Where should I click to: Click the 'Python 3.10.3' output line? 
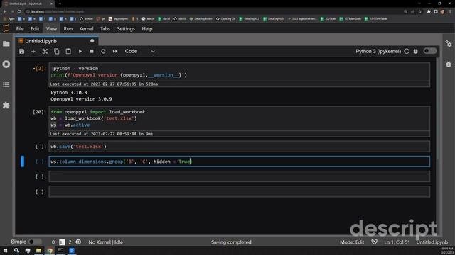pyautogui.click(x=69, y=93)
